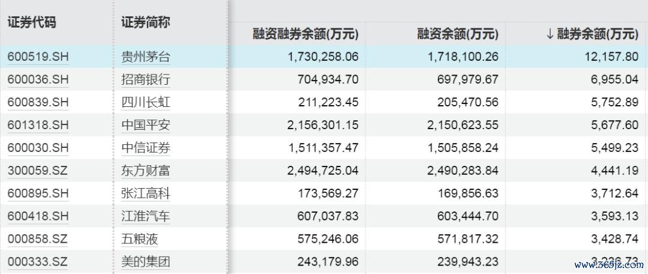Click security code 601318.SH
This screenshot has width=648, height=274.
[38, 125]
